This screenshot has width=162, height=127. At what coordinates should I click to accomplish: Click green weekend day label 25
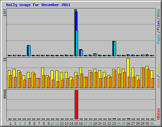point(123,124)
